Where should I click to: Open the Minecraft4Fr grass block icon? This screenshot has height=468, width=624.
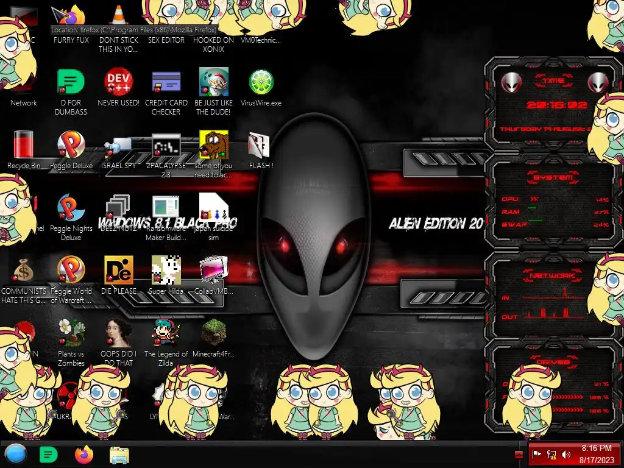[213, 333]
